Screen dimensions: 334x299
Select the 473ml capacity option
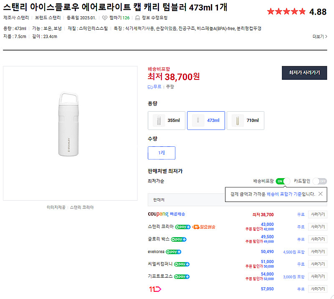click(206, 120)
